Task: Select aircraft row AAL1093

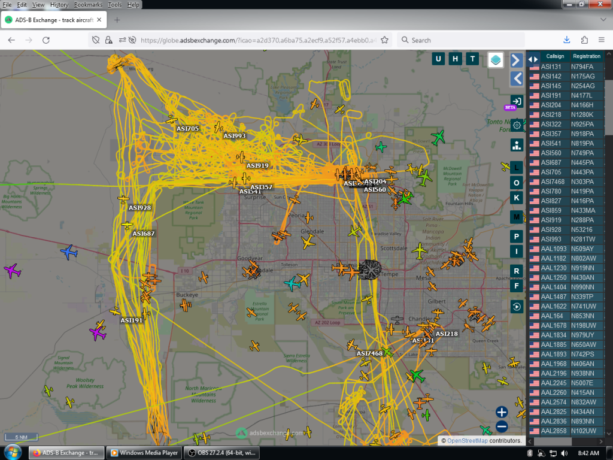Action: click(566, 249)
